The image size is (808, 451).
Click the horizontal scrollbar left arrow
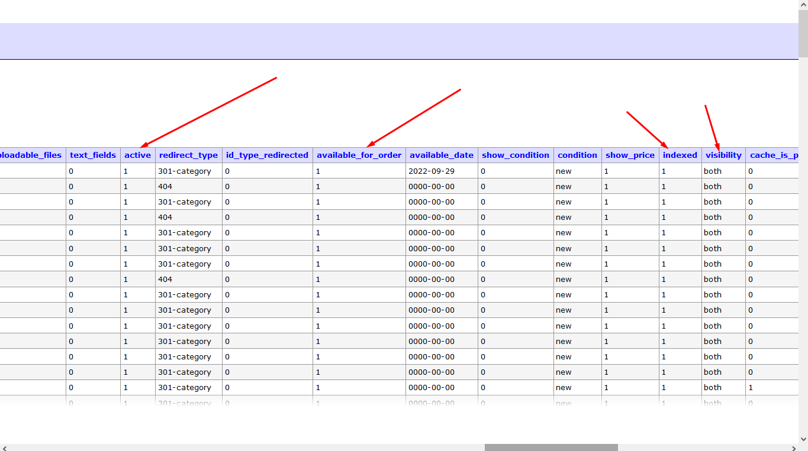pos(4,447)
